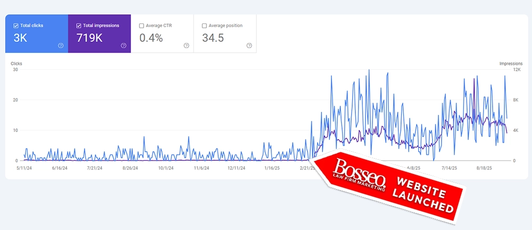The height and width of the screenshot is (230, 532).
Task: Open help tooltip for Average position
Action: (249, 46)
